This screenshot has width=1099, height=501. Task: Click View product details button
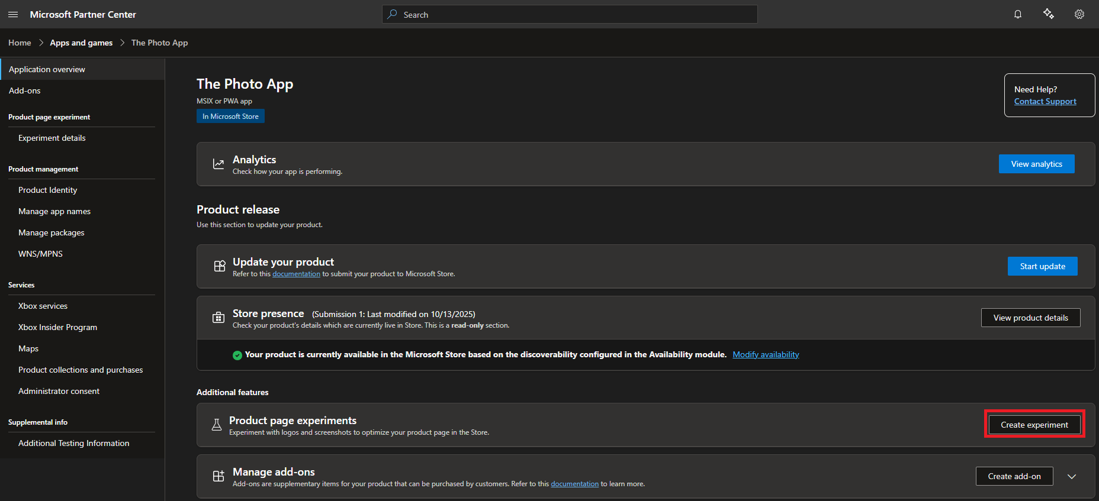click(1031, 318)
